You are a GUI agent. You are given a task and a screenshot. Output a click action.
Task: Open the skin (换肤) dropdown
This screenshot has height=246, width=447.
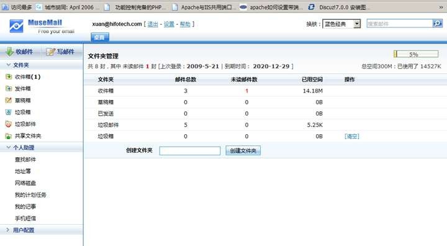coord(341,24)
